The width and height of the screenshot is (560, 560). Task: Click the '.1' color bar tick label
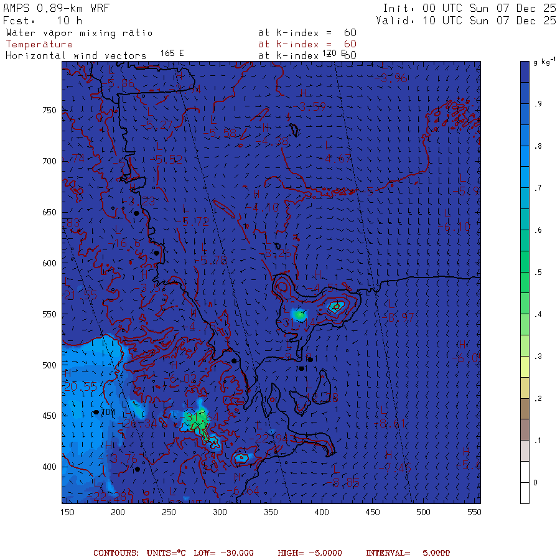tap(538, 441)
